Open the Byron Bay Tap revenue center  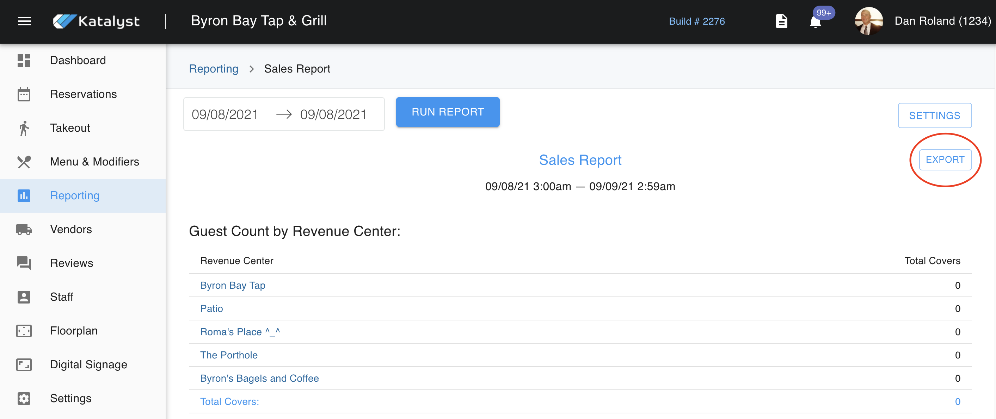click(232, 286)
